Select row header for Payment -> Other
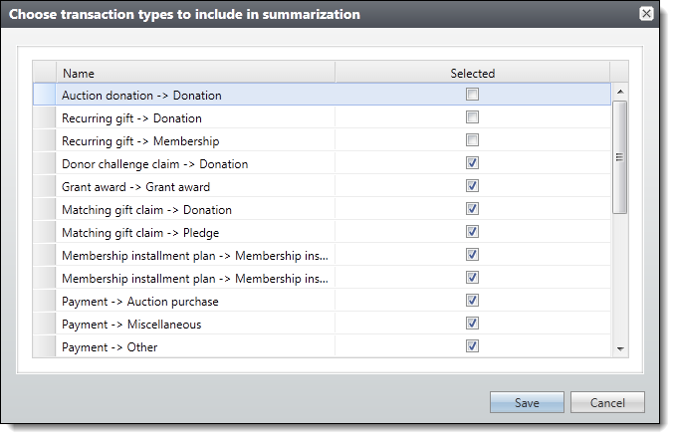Viewport: 675px width, 439px height. click(x=45, y=346)
